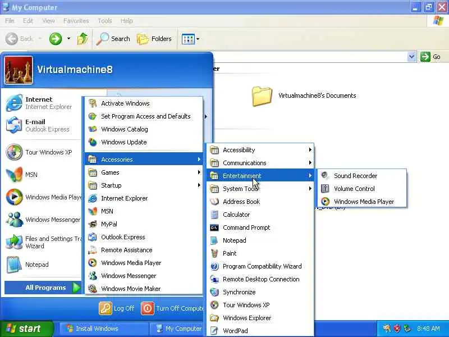Click the Activate Windows icon
449x337 pixels.
pos(93,103)
